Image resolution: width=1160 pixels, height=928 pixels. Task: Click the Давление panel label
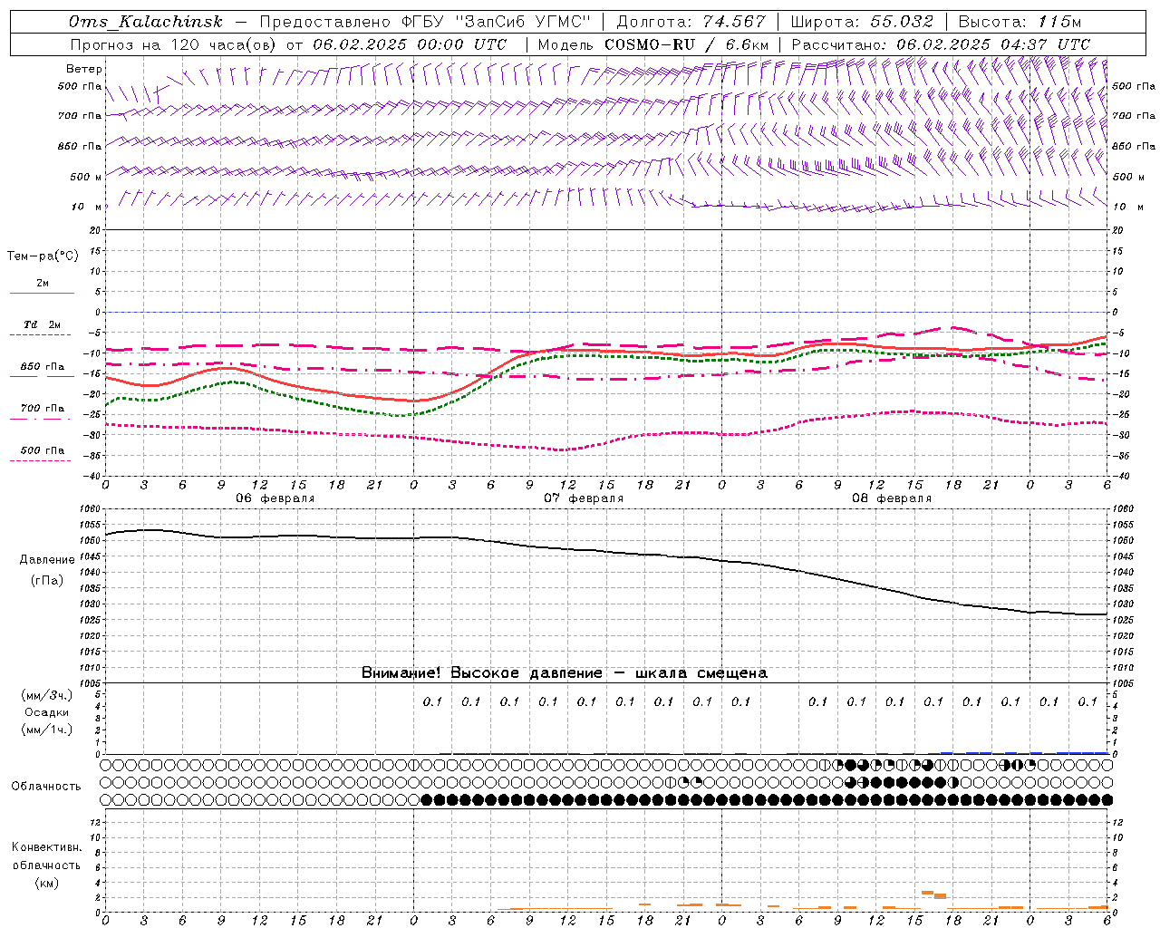tap(47, 560)
